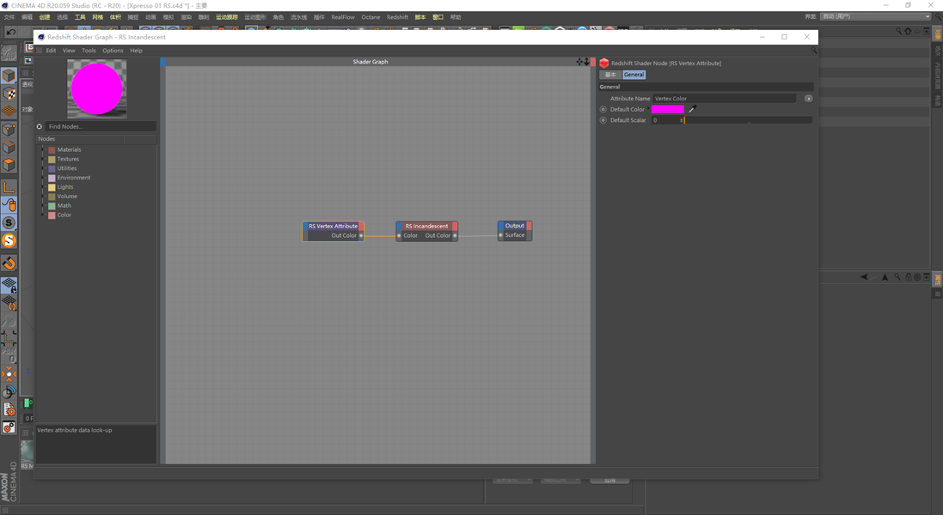Select Points mode cube icon

[9, 129]
